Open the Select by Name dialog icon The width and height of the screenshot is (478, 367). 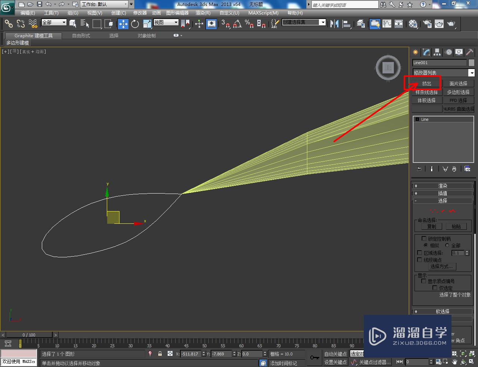pyautogui.click(x=85, y=24)
